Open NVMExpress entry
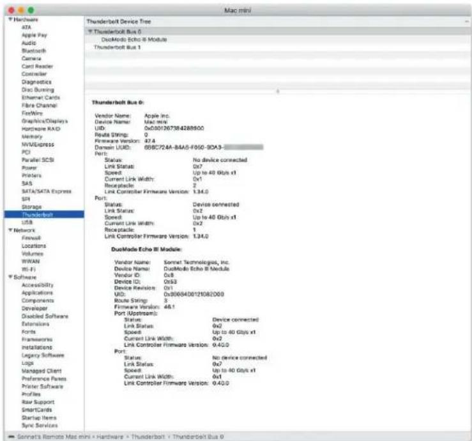 38,144
